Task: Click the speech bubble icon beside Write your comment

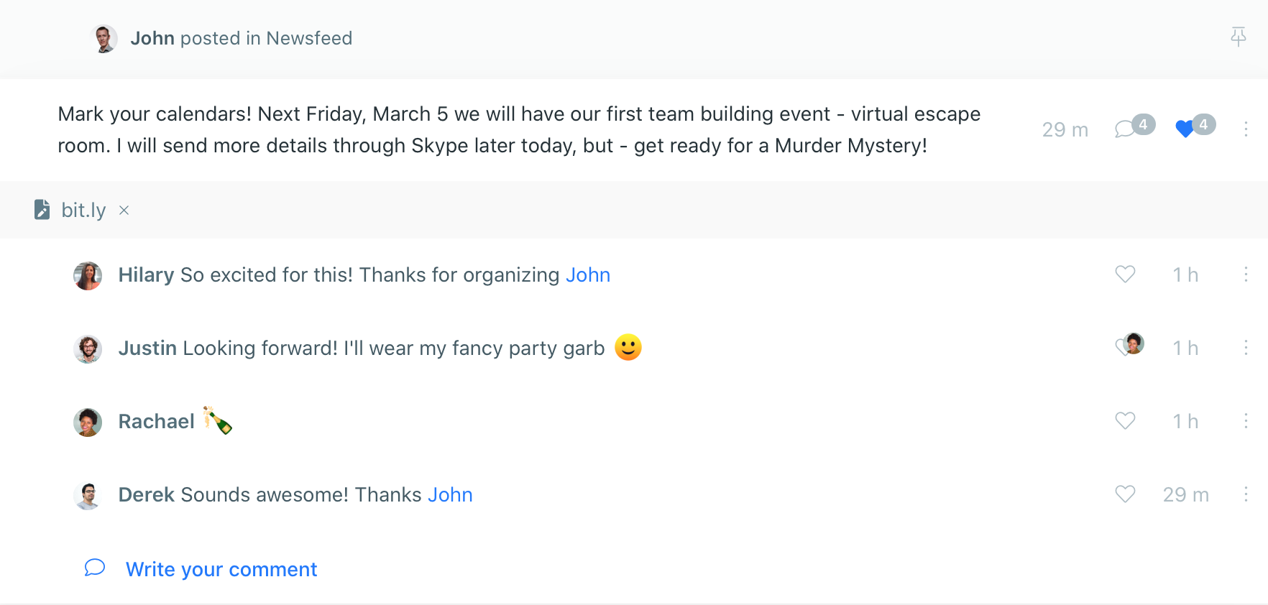Action: coord(95,568)
